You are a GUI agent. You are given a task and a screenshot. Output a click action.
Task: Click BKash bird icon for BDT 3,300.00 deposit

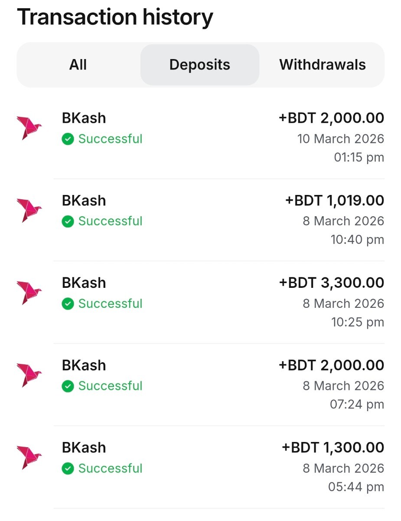point(29,293)
